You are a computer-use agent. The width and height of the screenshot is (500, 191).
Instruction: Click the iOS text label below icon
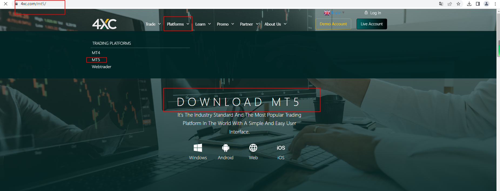281,158
